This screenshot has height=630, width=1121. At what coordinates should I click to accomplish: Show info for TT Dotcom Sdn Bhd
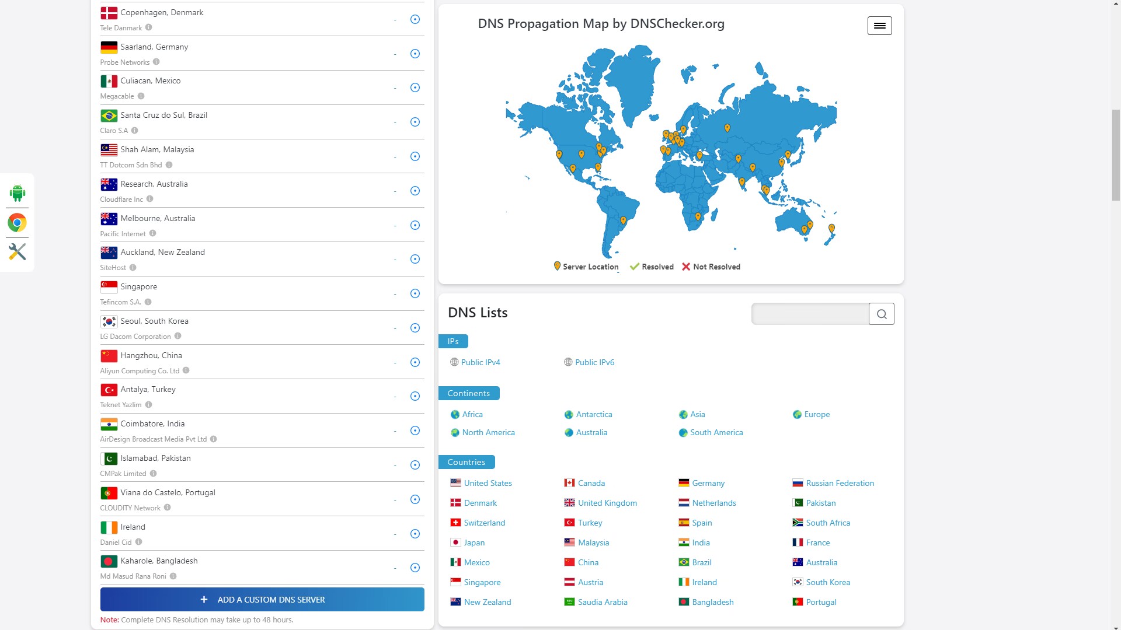[x=169, y=165]
